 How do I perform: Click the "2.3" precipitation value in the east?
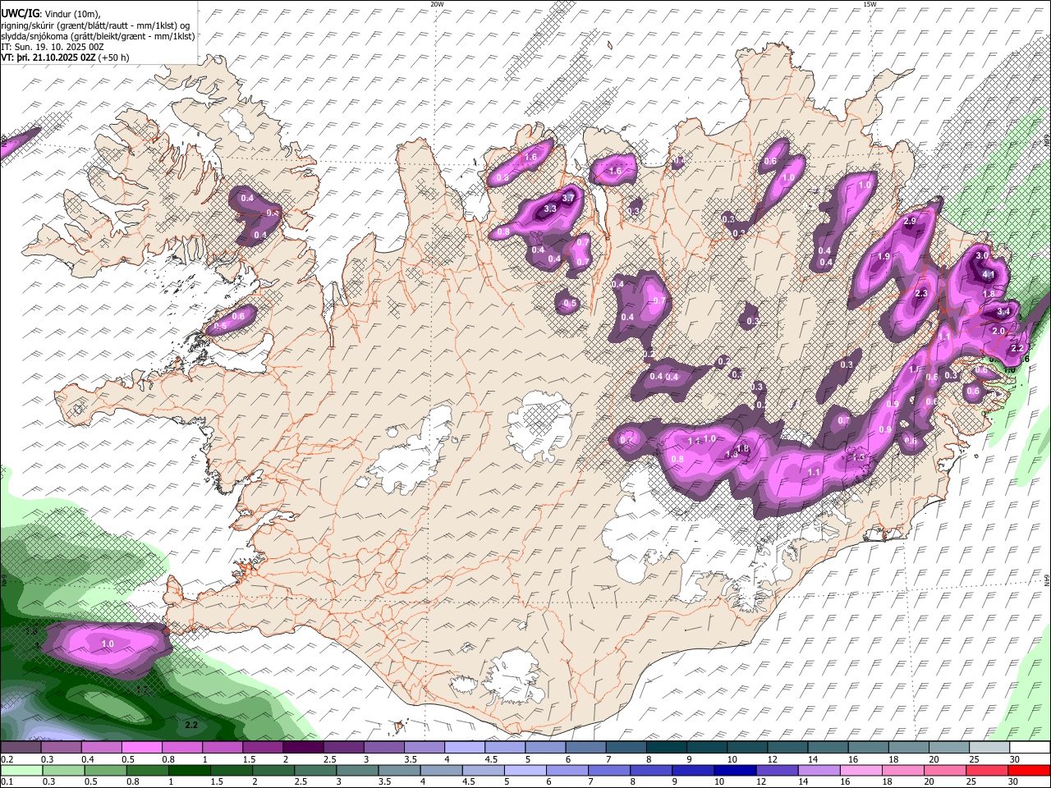click(x=920, y=294)
